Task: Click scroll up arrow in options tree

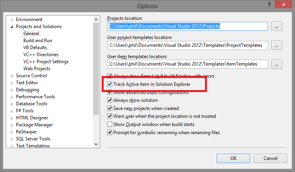Action: (x=96, y=20)
